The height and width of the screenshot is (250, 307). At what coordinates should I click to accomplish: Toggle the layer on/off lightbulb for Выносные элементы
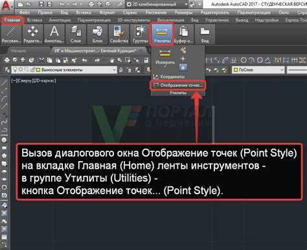click(16, 69)
